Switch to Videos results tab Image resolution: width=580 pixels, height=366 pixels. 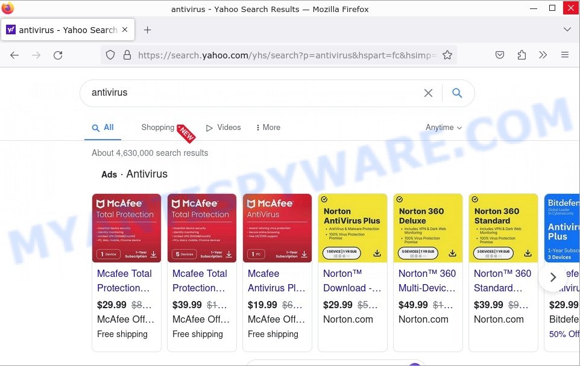click(224, 128)
